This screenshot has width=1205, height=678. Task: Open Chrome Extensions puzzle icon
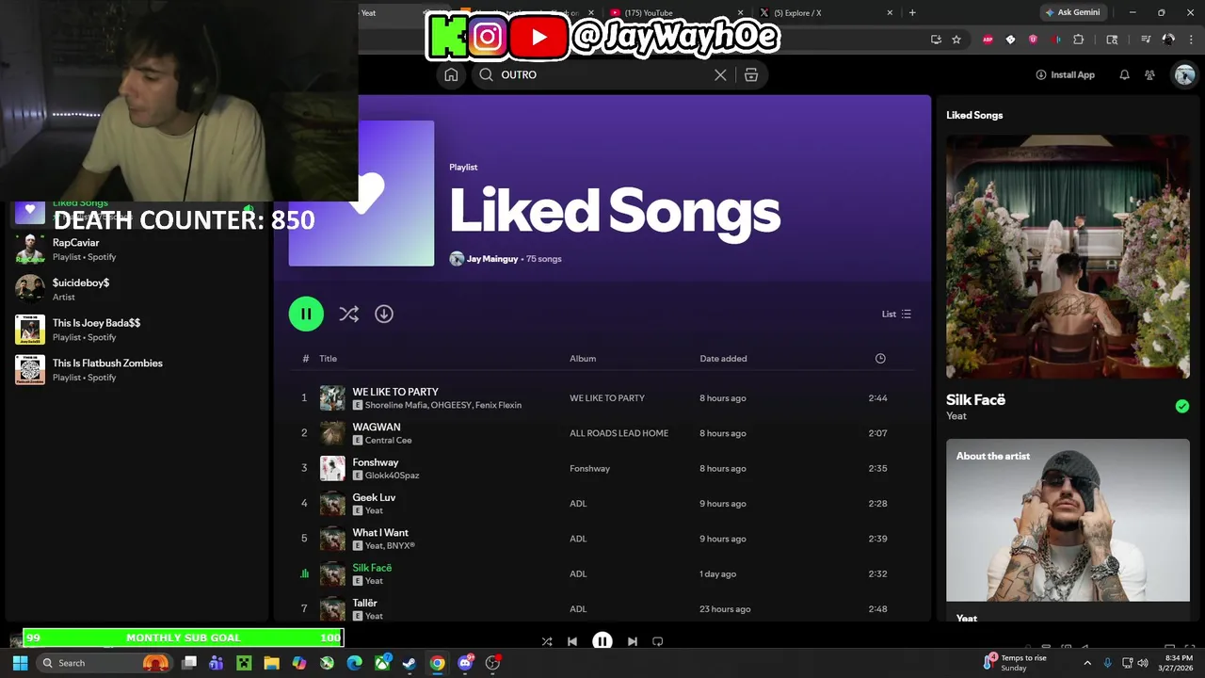[x=1079, y=40]
